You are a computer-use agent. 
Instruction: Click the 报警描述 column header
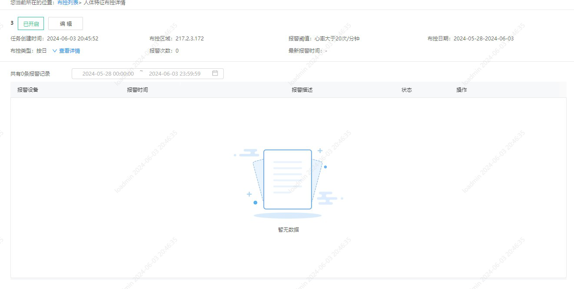(302, 90)
